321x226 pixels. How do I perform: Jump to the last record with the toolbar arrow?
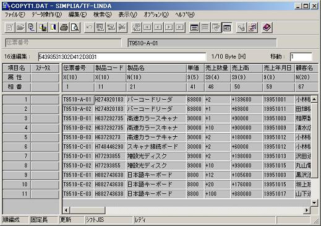(x=180, y=27)
